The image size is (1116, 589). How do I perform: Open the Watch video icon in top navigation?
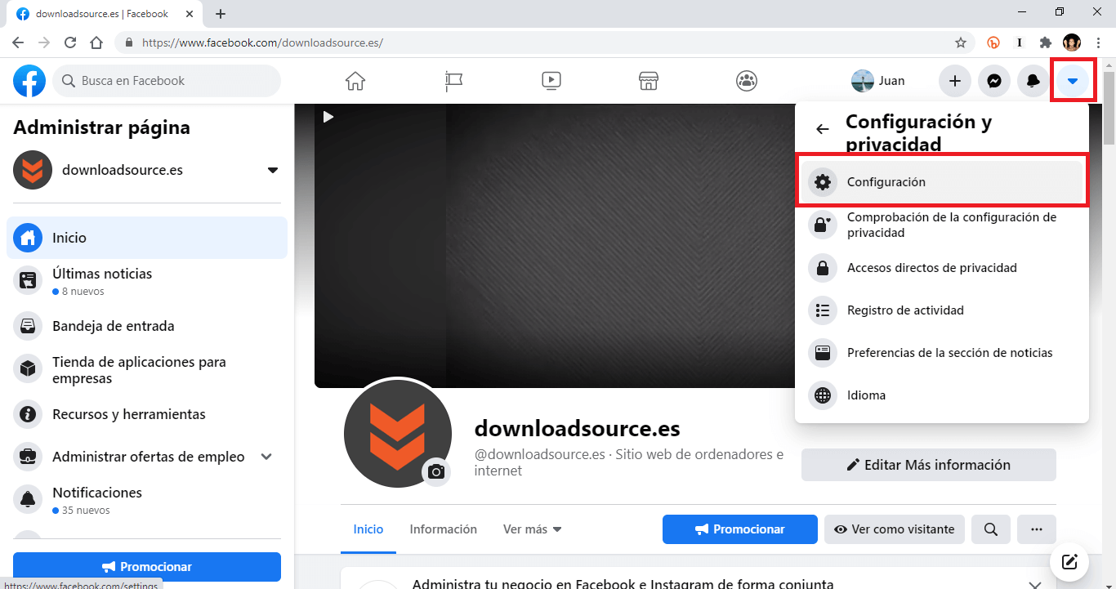pyautogui.click(x=551, y=81)
